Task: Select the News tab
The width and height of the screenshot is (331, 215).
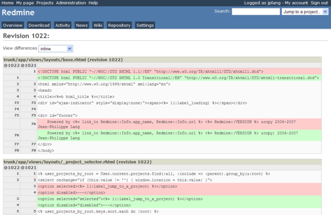Action: click(x=82, y=25)
